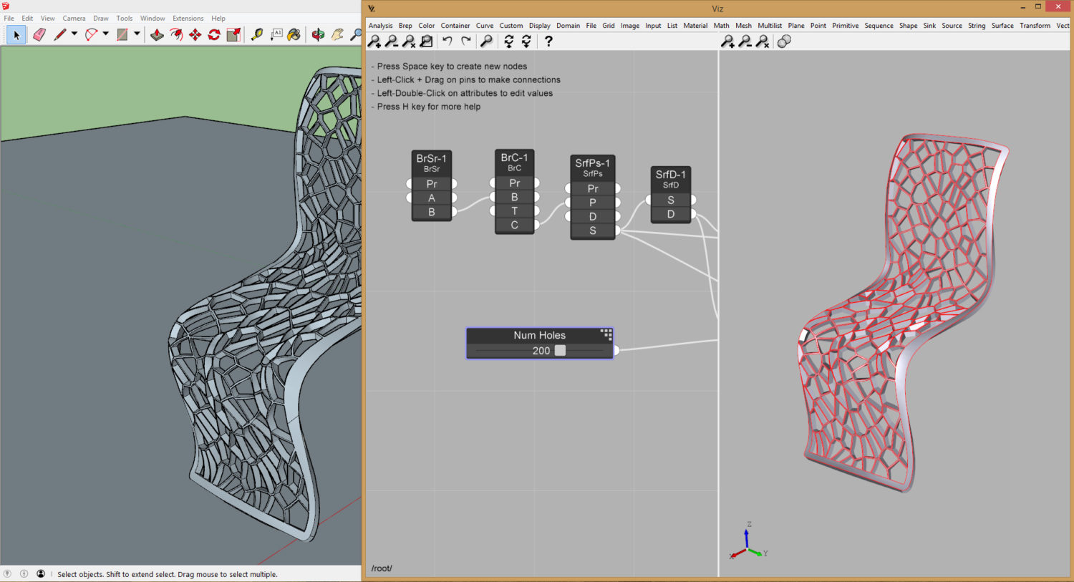This screenshot has height=582, width=1074.
Task: Toggle the first auto-update arrows icon in Viz
Action: pyautogui.click(x=509, y=41)
